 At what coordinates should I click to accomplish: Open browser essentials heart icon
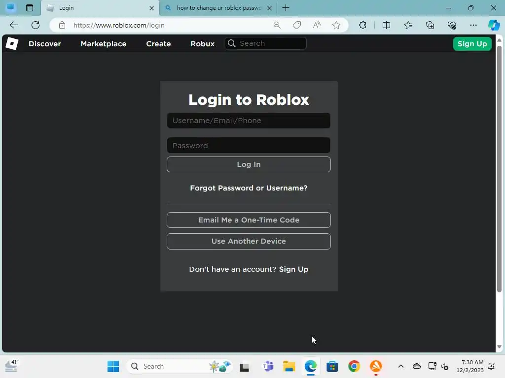click(x=452, y=25)
